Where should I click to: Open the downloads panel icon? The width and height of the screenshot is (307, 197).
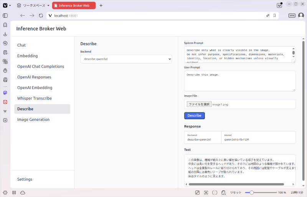pos(5,34)
